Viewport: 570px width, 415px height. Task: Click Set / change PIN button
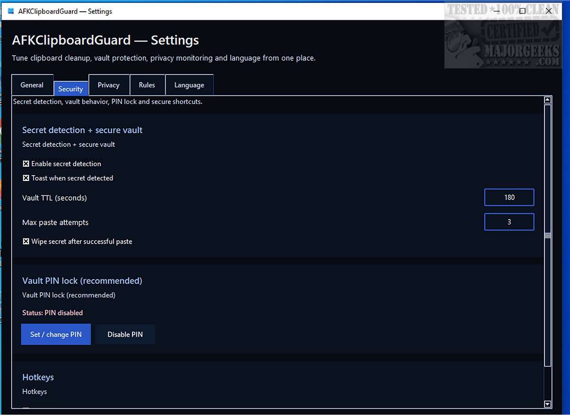pyautogui.click(x=56, y=334)
